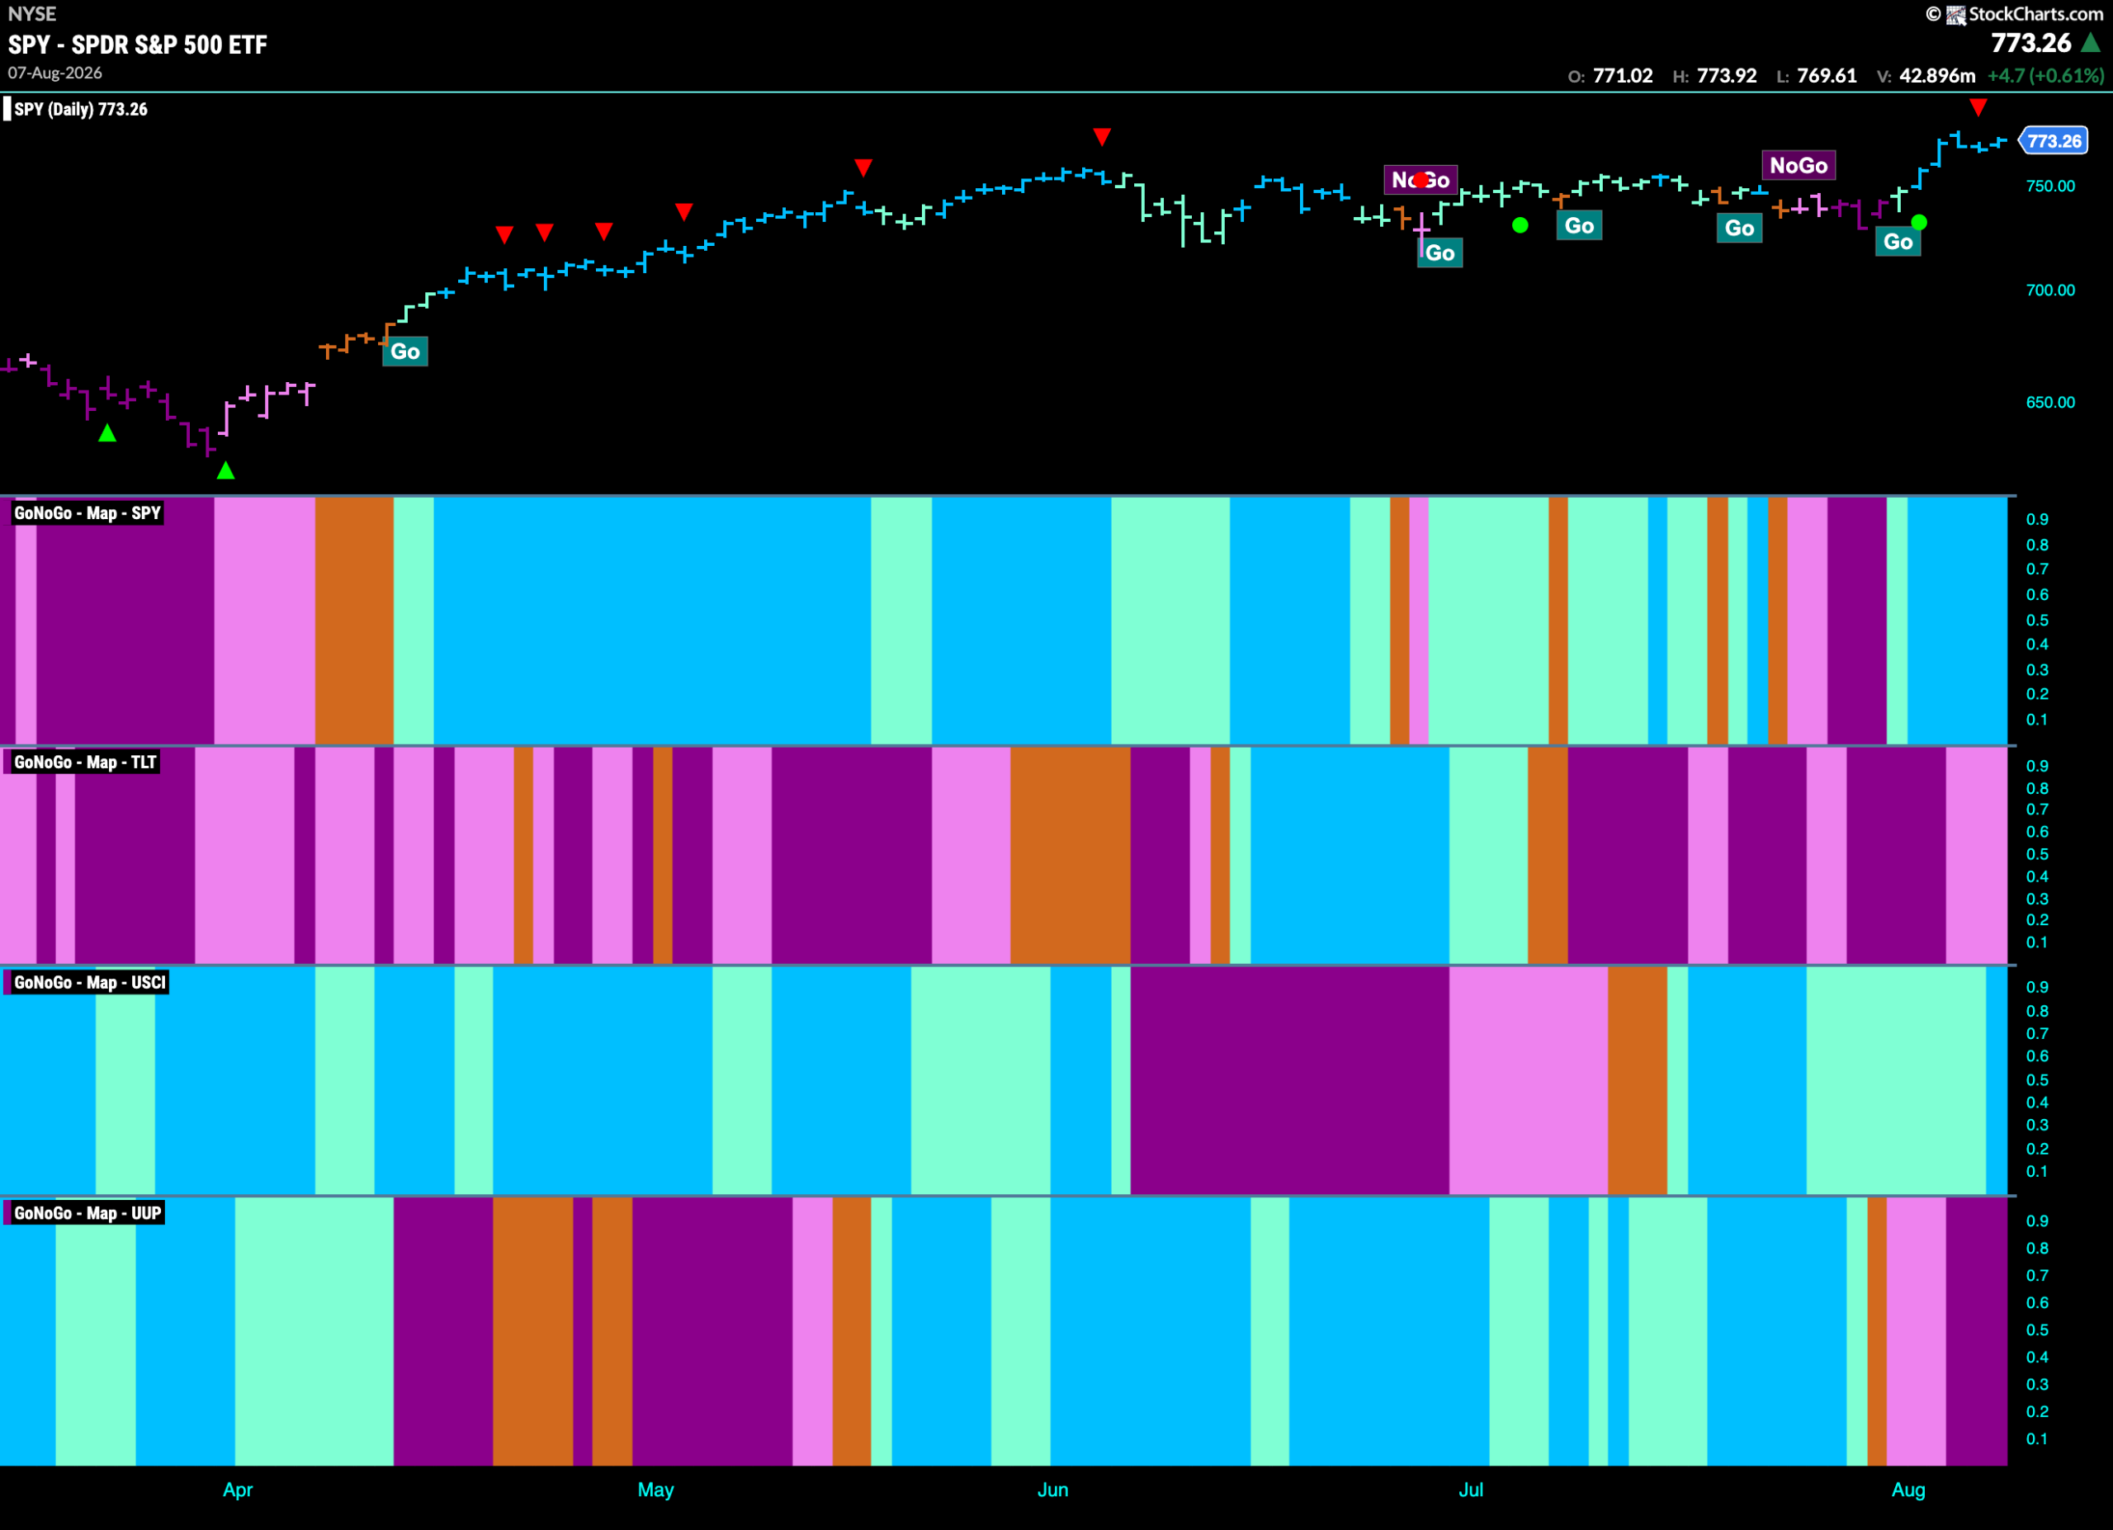Click the late-June Go label under NoGo
The width and height of the screenshot is (2113, 1530).
coord(1439,253)
